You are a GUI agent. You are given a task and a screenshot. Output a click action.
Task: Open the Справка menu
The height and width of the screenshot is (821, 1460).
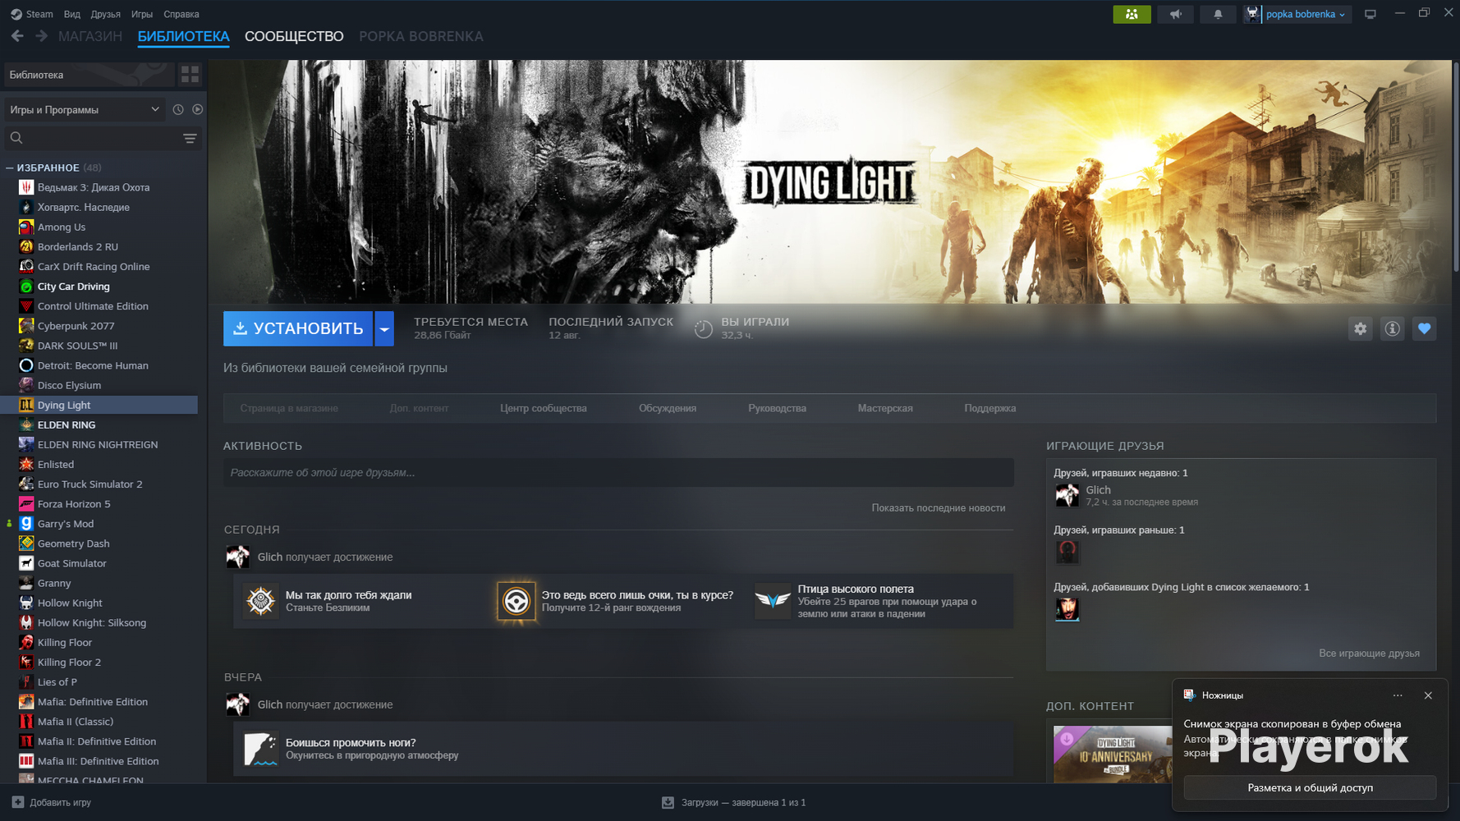pyautogui.click(x=181, y=14)
